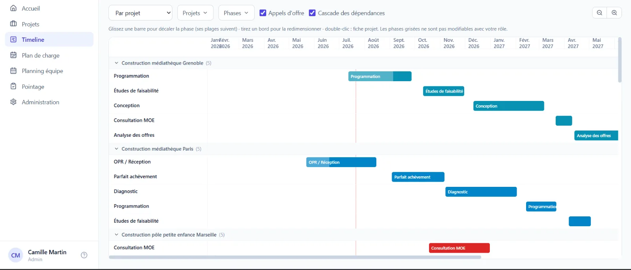
Task: Select the OPR / Réception phase bar
Action: click(x=341, y=162)
